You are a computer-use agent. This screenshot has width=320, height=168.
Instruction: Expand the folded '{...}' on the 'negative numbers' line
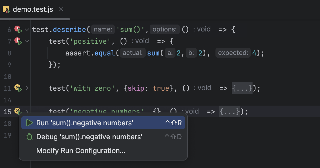[230, 111]
